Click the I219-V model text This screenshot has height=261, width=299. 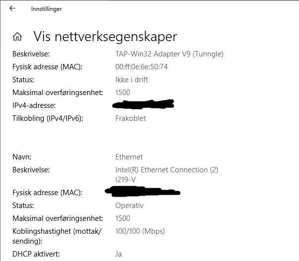click(125, 180)
